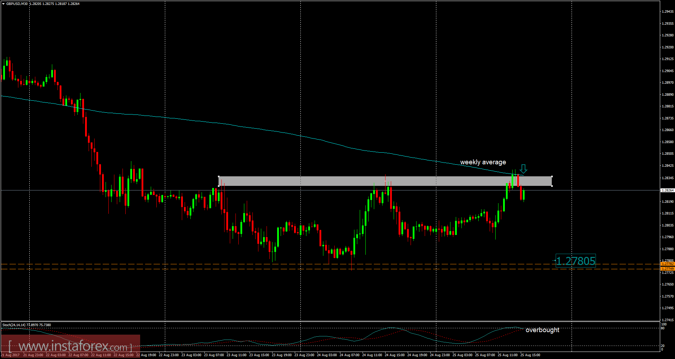
Task: Click the '23 Aug 11:00' time axis label
Action: coord(237,355)
